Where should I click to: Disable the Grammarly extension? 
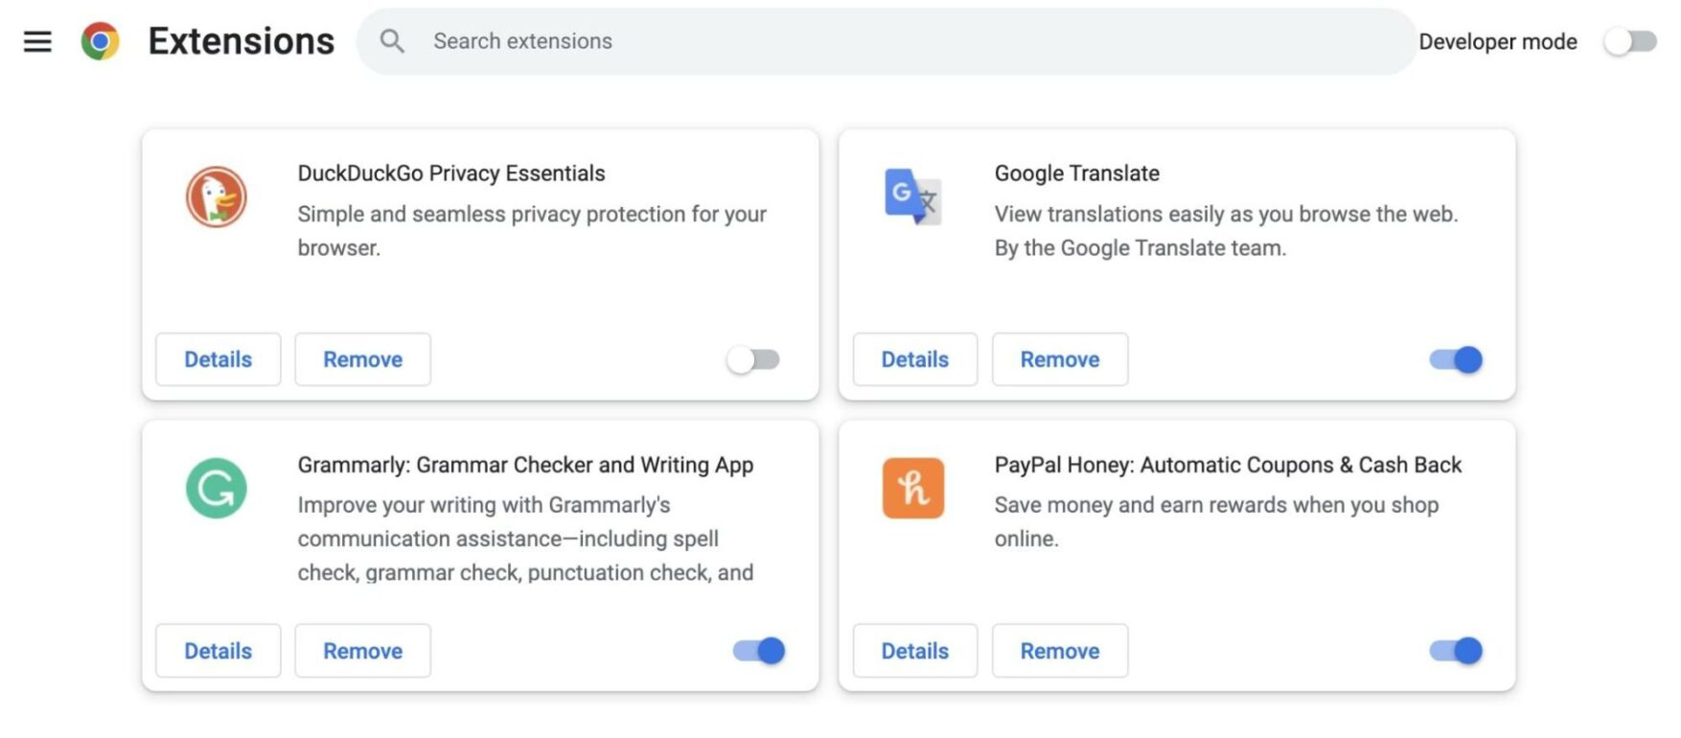coord(758,650)
